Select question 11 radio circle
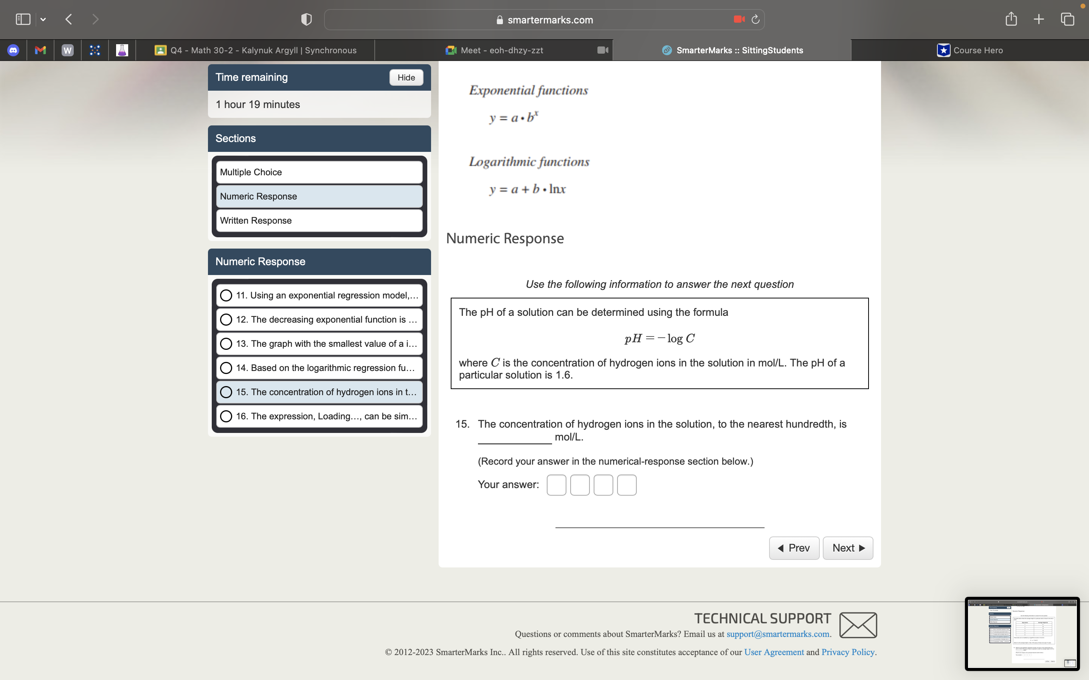This screenshot has width=1089, height=680. [226, 295]
